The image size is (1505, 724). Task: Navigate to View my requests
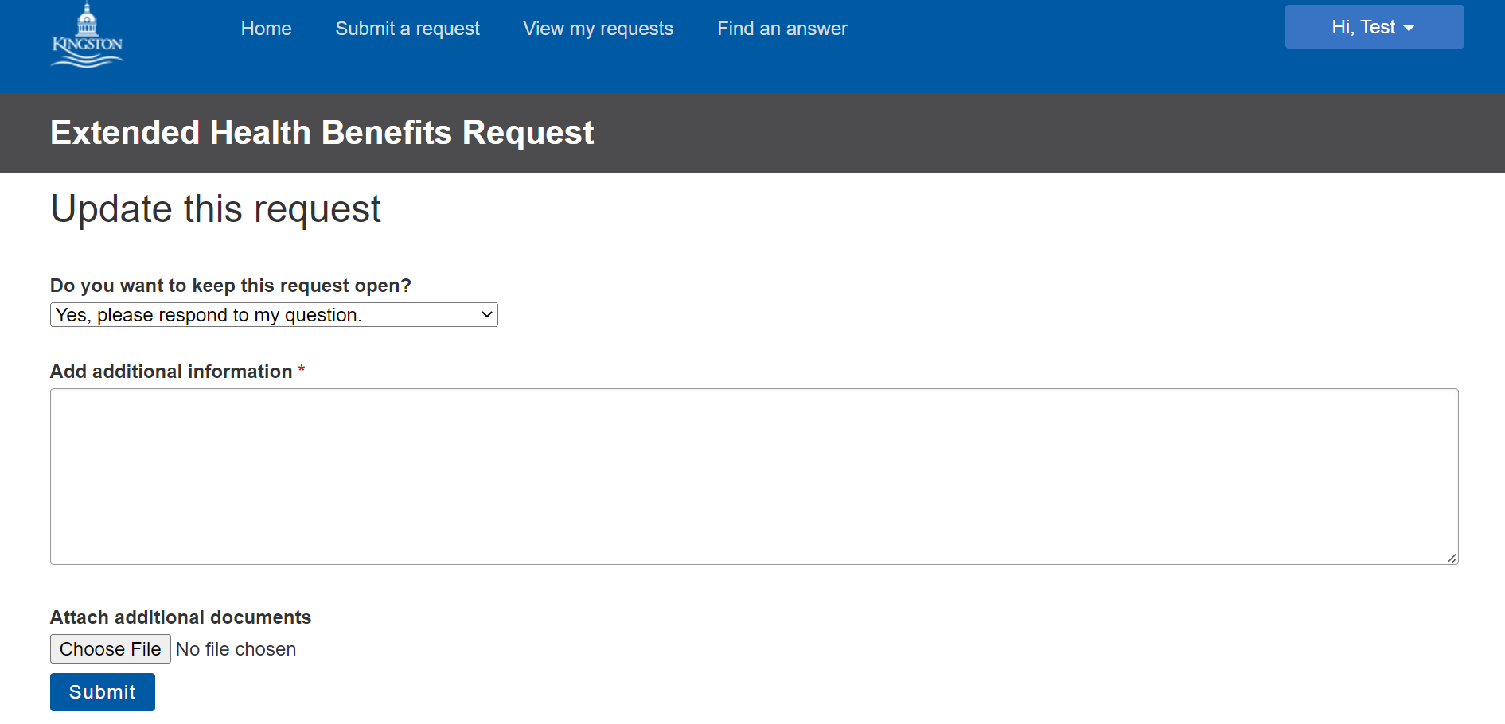(x=598, y=29)
